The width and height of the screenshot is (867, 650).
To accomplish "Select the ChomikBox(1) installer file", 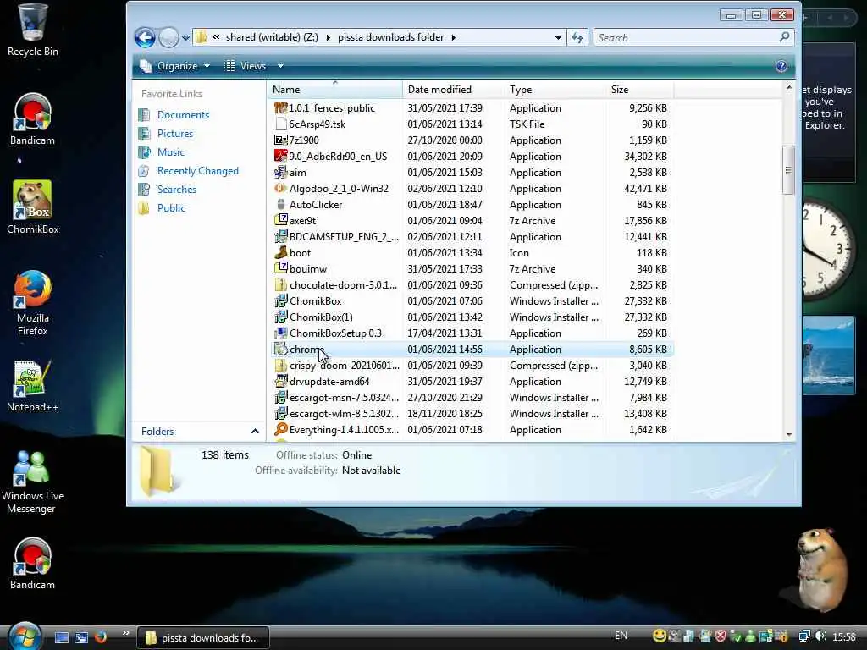I will (321, 317).
